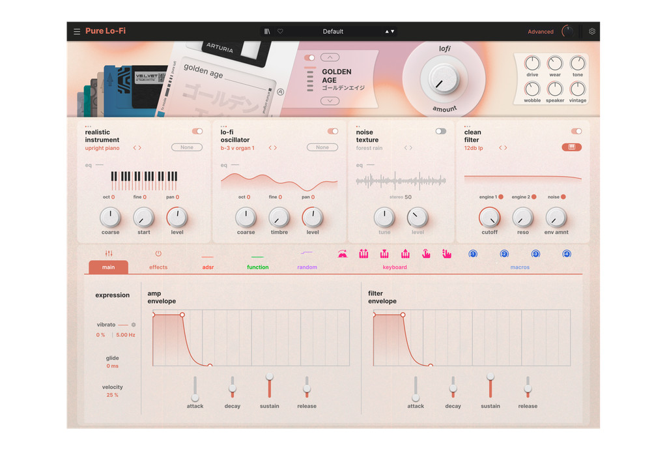Select previous lofi cartridge with up chevron
The height and width of the screenshot is (466, 667).
tap(330, 57)
